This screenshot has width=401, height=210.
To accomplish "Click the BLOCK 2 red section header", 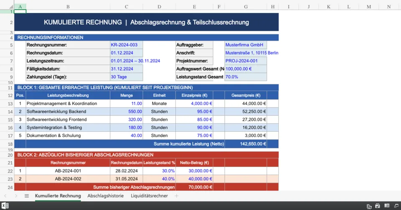I will 146,155.
